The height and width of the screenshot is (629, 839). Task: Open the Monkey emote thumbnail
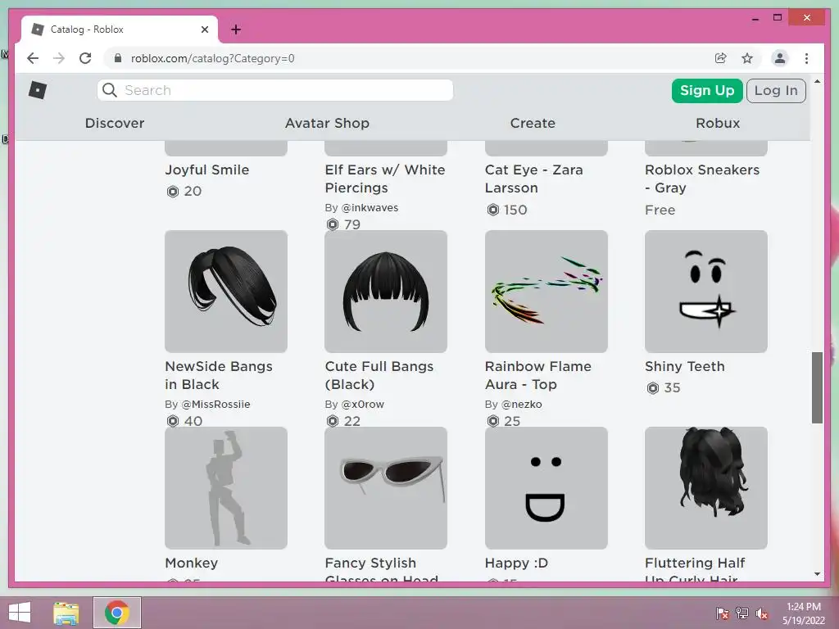[226, 488]
